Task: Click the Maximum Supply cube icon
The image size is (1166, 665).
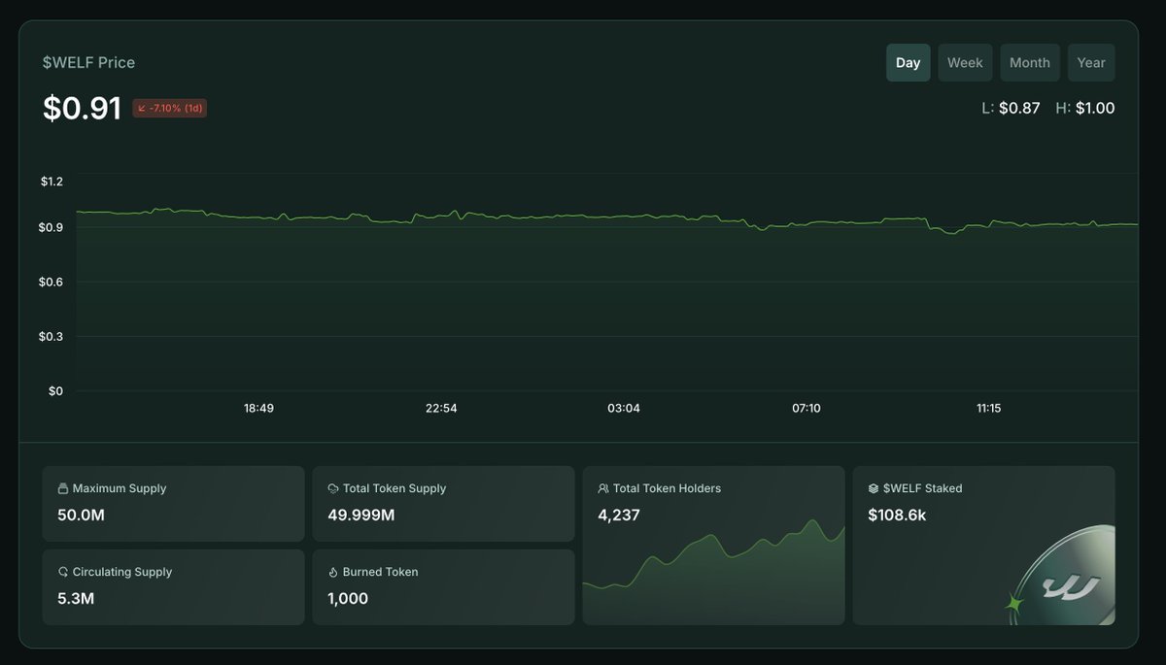Action: coord(63,488)
